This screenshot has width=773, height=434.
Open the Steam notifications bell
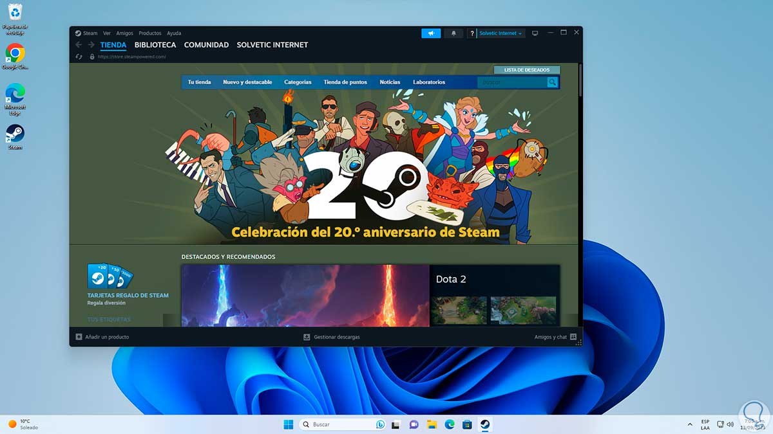(x=453, y=33)
